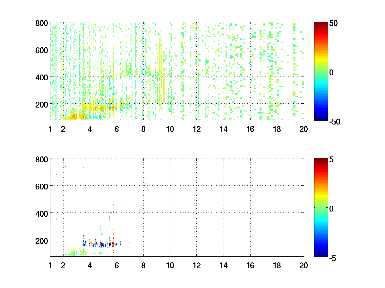Click x-axis tick "10" under top plot
Image resolution: width=385 pixels, height=288 pixels.
pyautogui.click(x=170, y=129)
